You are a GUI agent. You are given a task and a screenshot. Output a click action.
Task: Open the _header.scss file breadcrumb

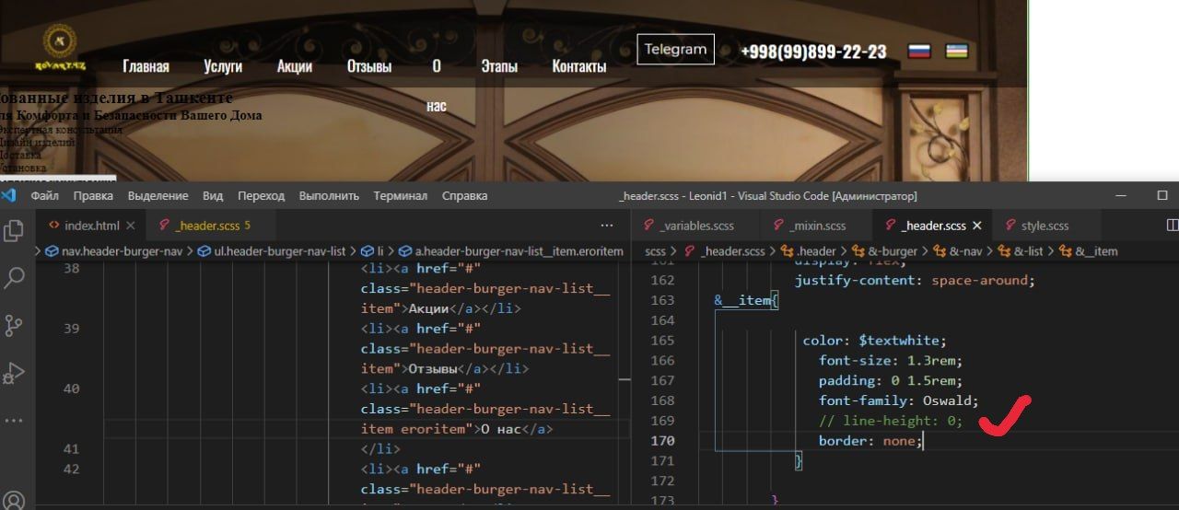(723, 250)
